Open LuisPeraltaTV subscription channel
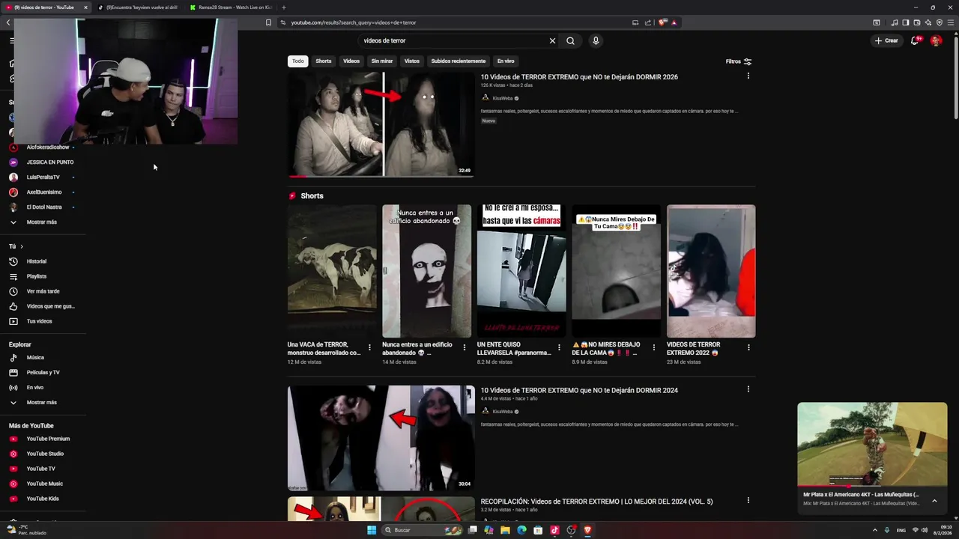This screenshot has width=959, height=539. [43, 177]
